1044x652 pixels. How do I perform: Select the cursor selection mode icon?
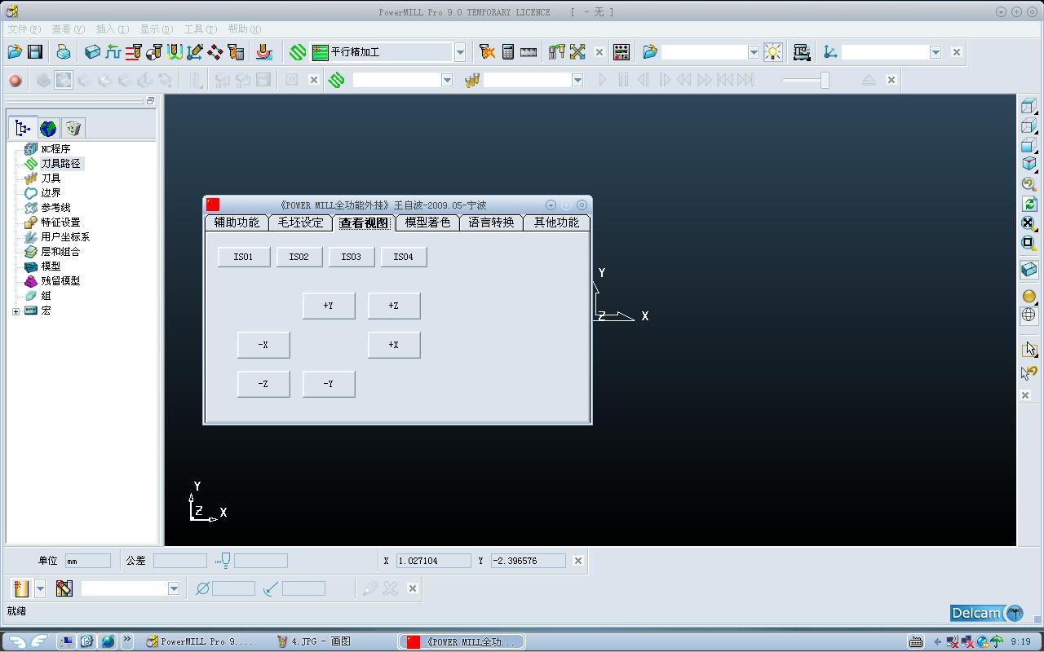point(1029,349)
